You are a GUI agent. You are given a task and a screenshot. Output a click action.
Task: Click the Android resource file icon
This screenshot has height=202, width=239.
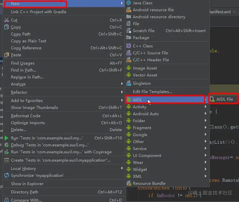[129, 10]
